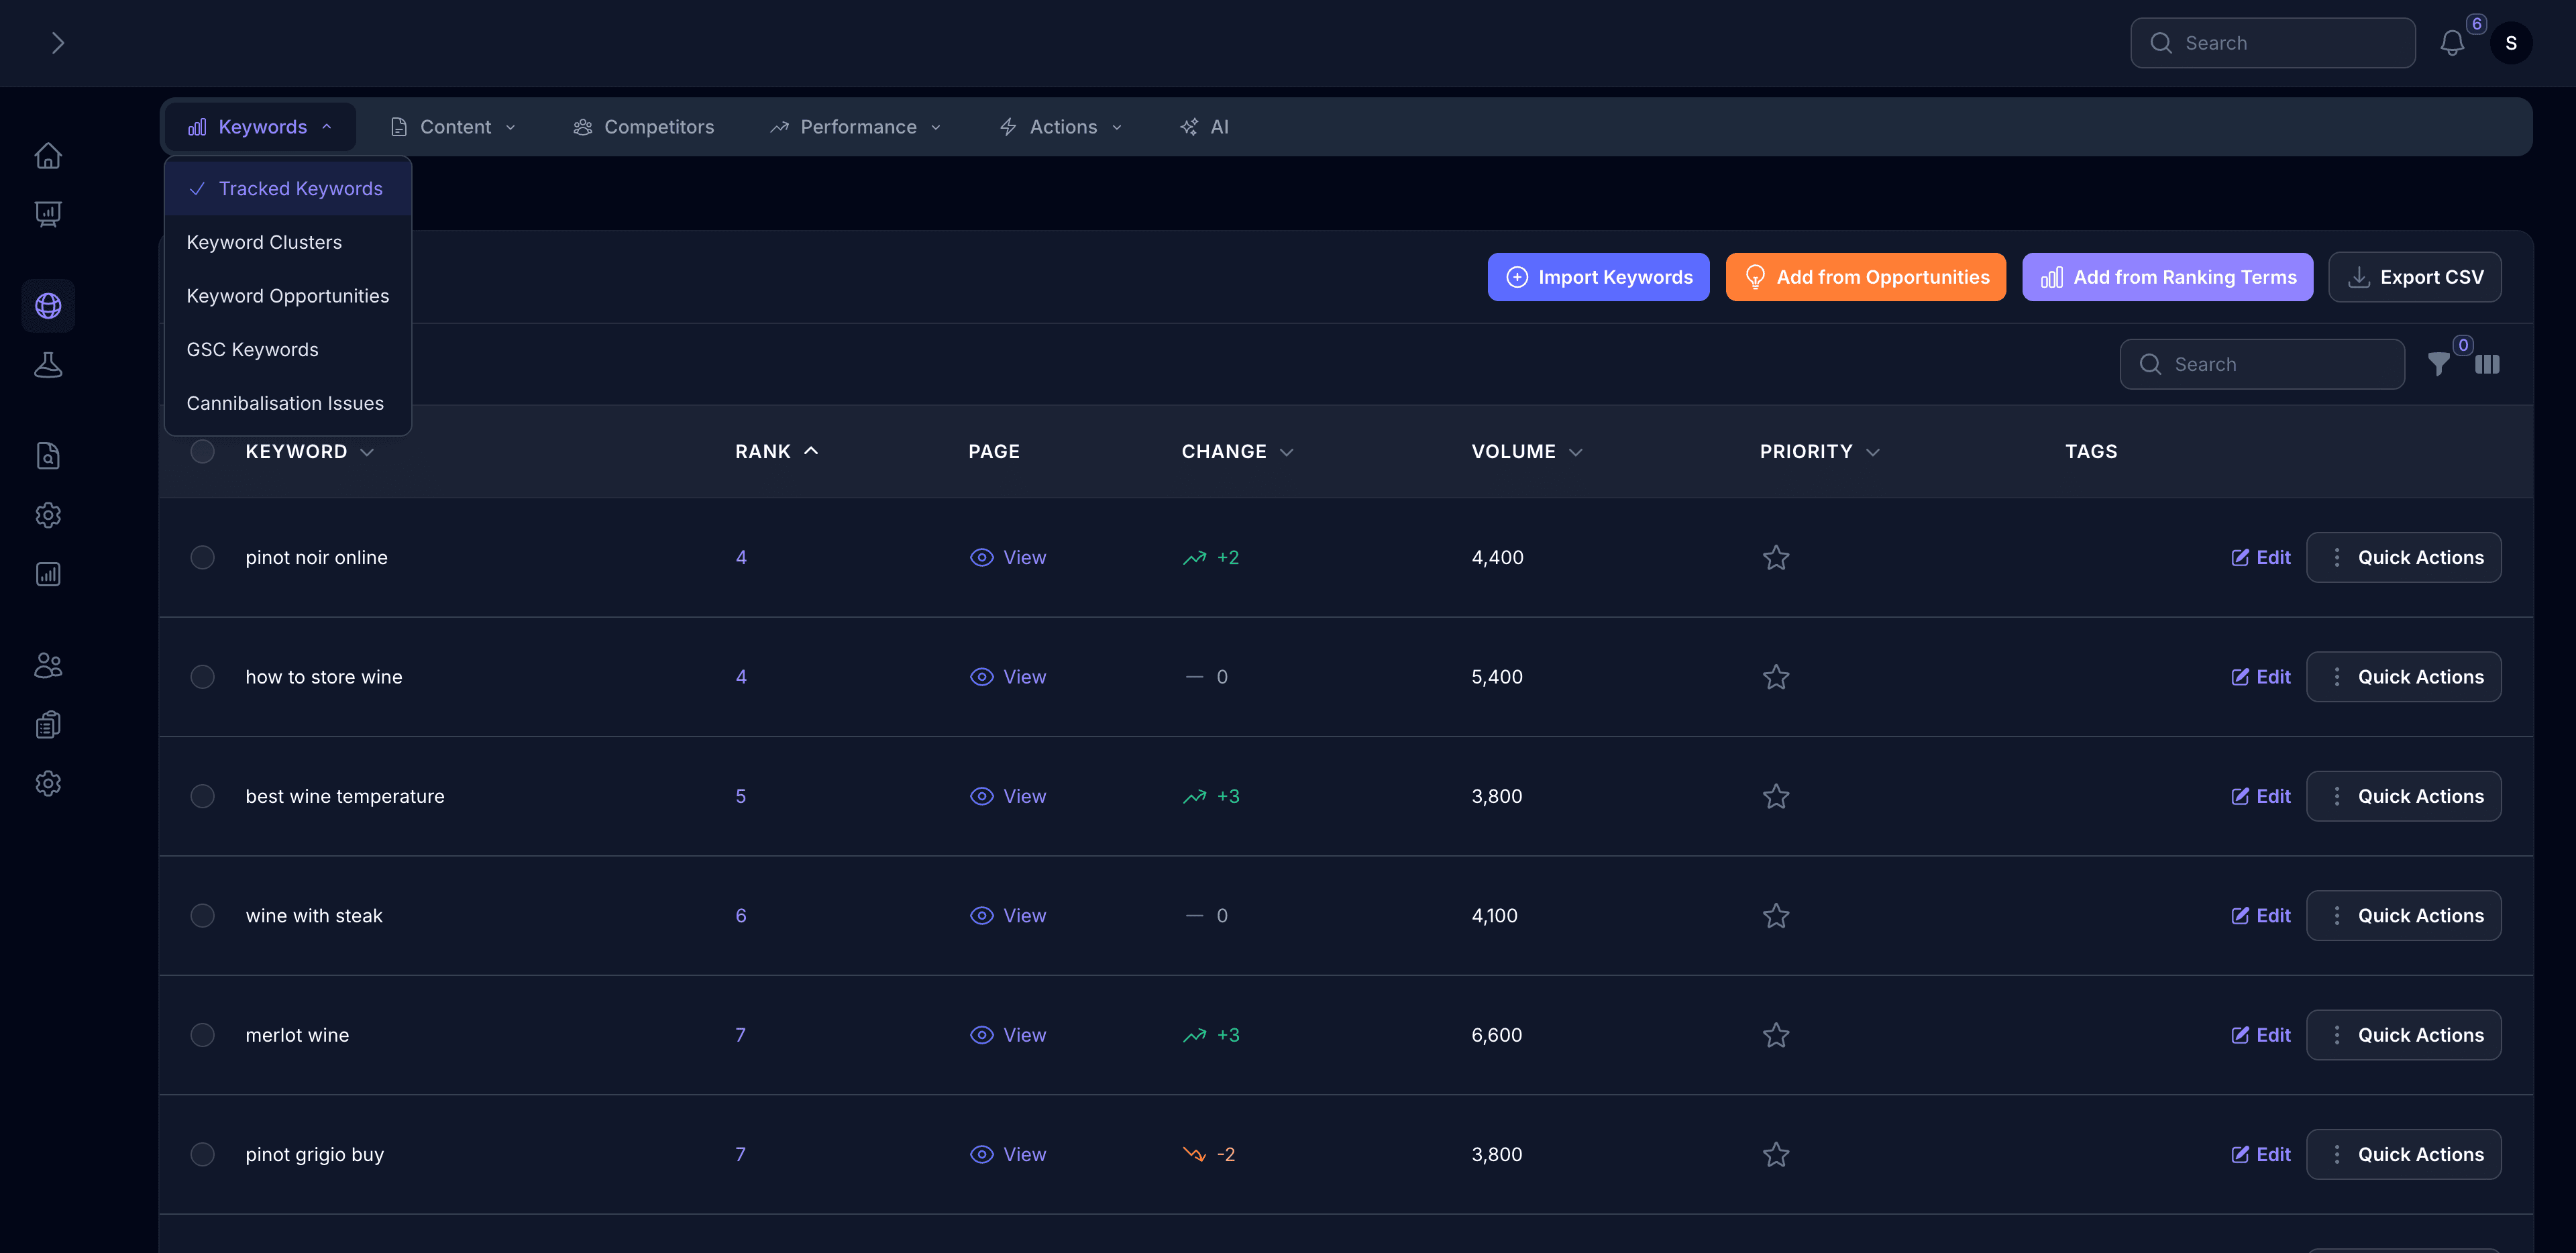This screenshot has height=1253, width=2576.
Task: Focus the top global Search field
Action: click(2272, 43)
